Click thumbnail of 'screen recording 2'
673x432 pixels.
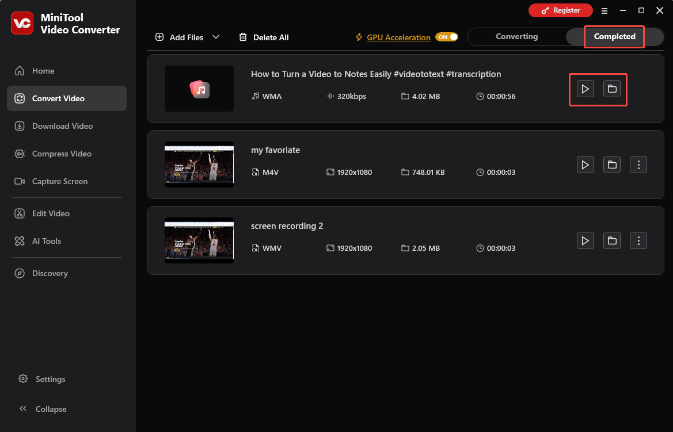pos(199,240)
